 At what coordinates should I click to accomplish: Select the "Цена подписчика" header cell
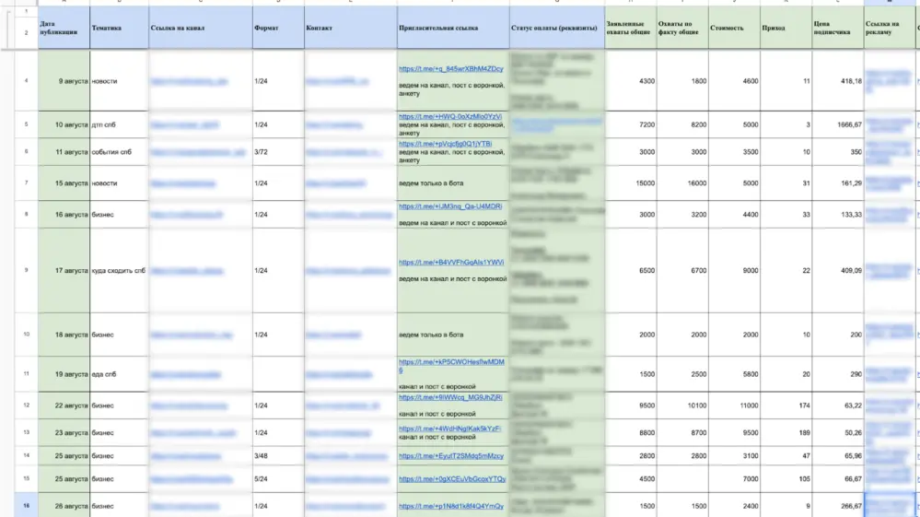[x=838, y=28]
